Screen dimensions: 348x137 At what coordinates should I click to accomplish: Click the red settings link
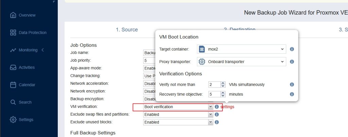click(227, 107)
